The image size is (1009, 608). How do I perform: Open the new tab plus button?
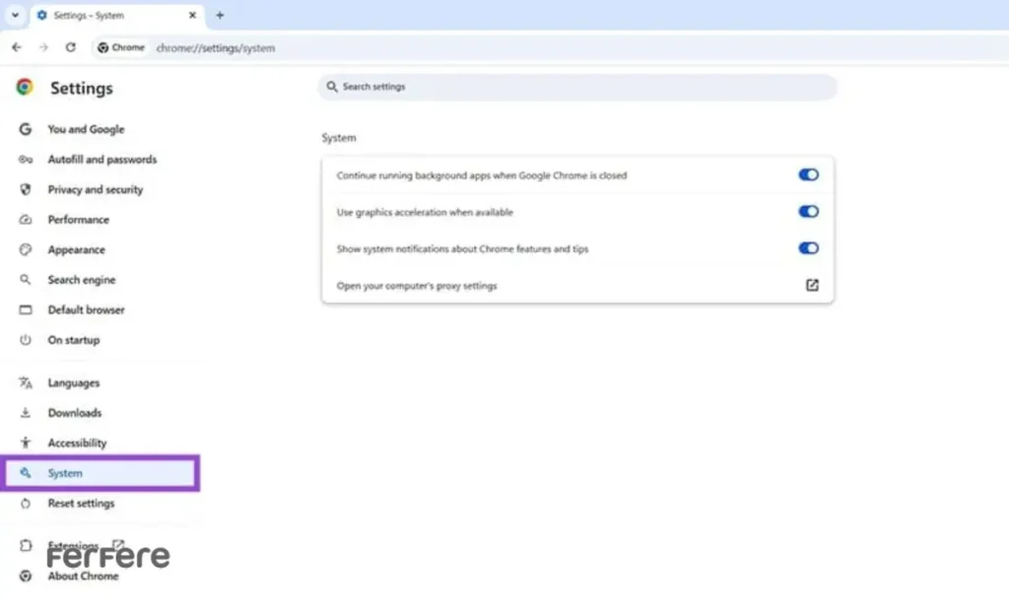[x=220, y=15]
